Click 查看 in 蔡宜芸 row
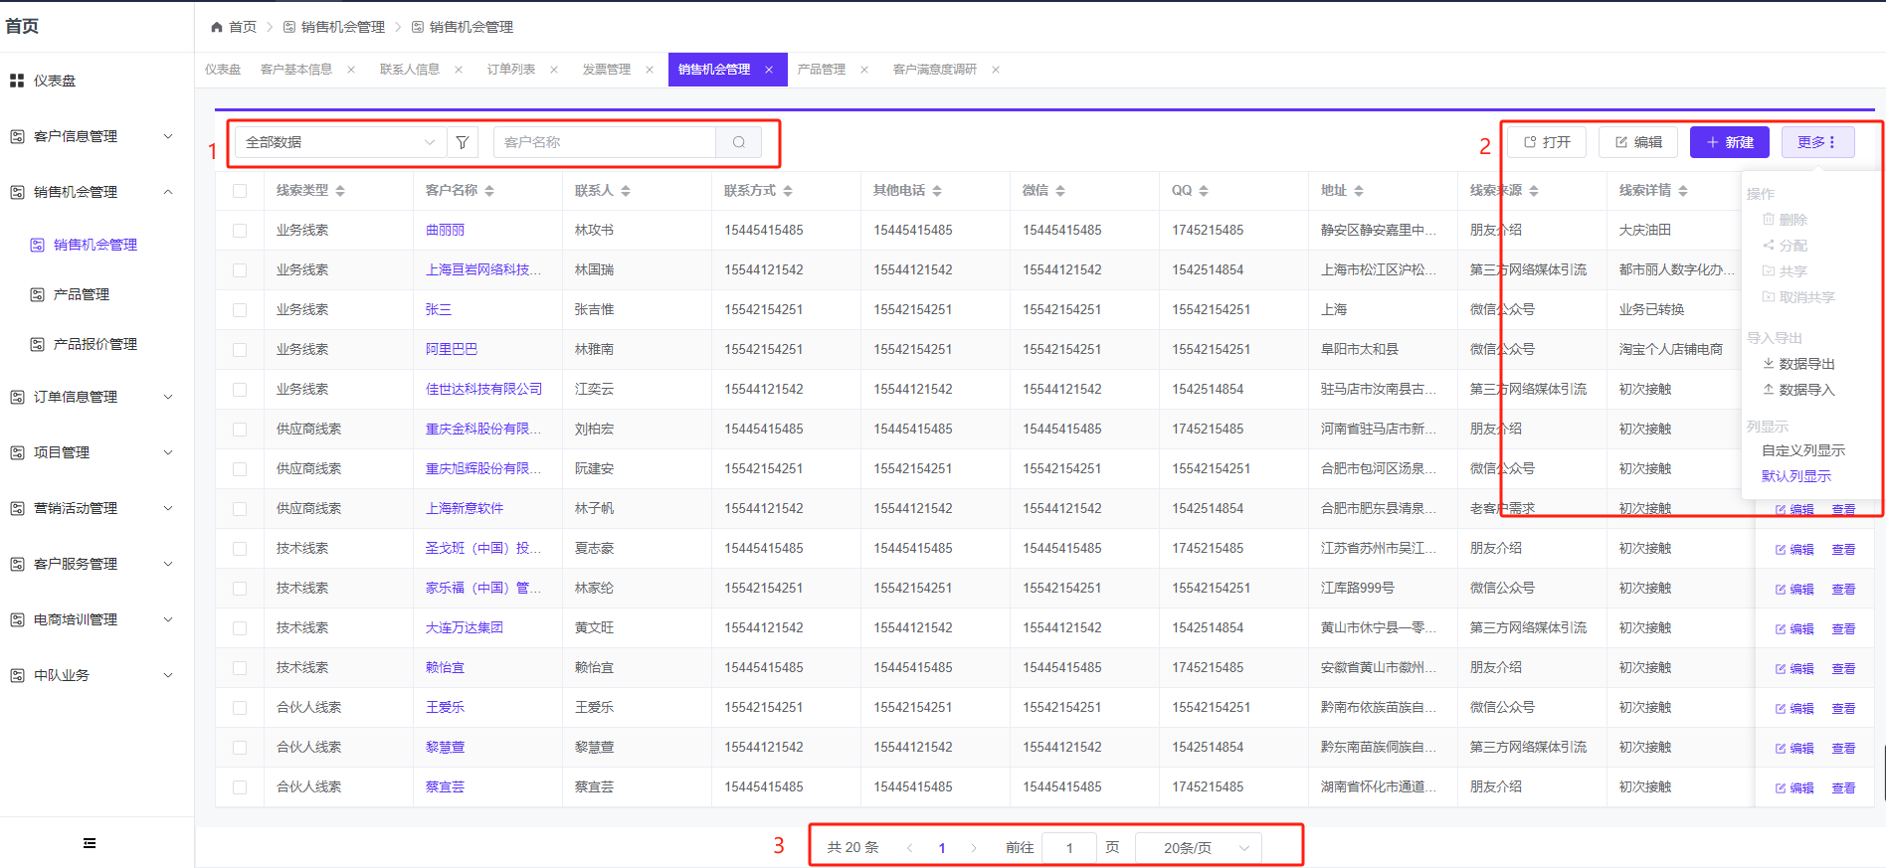The height and width of the screenshot is (868, 1886). tap(1843, 787)
